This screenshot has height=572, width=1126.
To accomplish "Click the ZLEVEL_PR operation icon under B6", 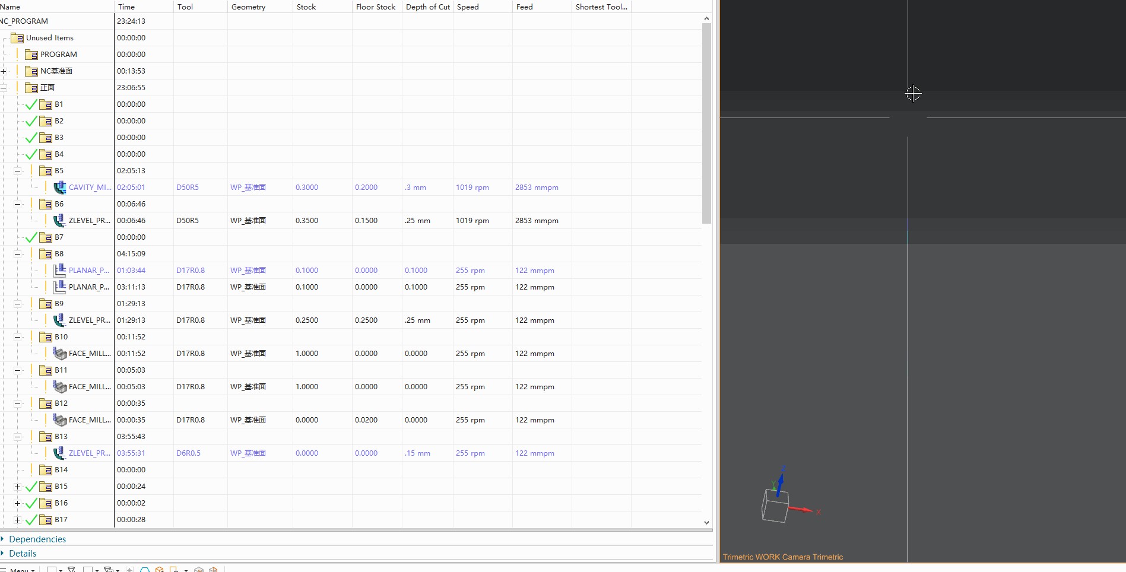I will click(x=60, y=221).
